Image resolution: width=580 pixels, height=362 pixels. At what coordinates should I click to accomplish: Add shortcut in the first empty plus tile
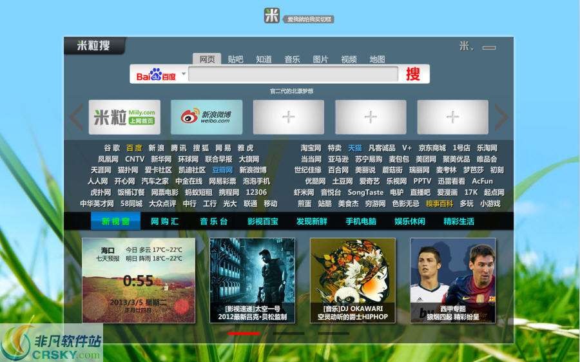point(289,117)
